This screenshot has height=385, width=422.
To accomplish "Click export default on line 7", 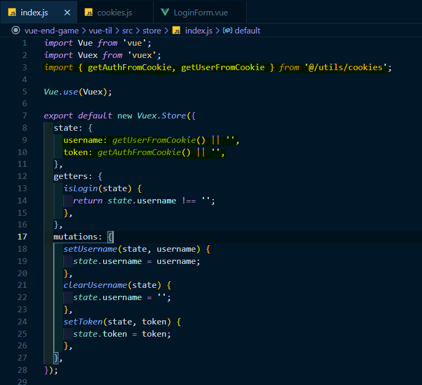I will click(x=78, y=116).
